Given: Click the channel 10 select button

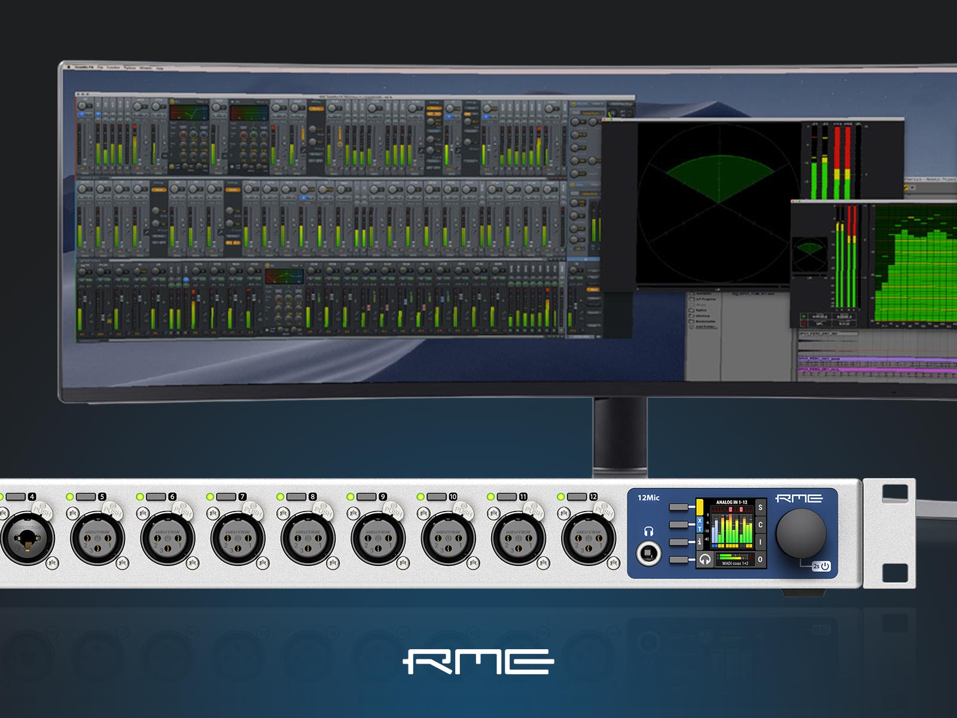Looking at the screenshot, I should [x=437, y=497].
